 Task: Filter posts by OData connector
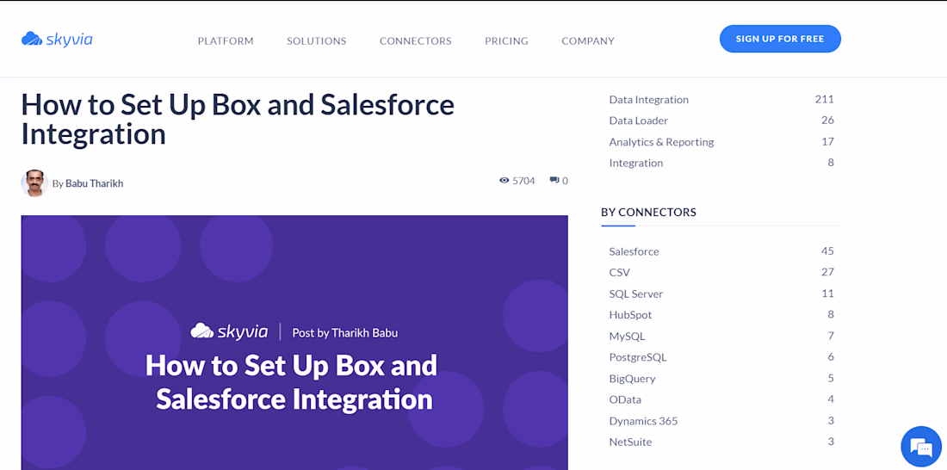pos(625,399)
